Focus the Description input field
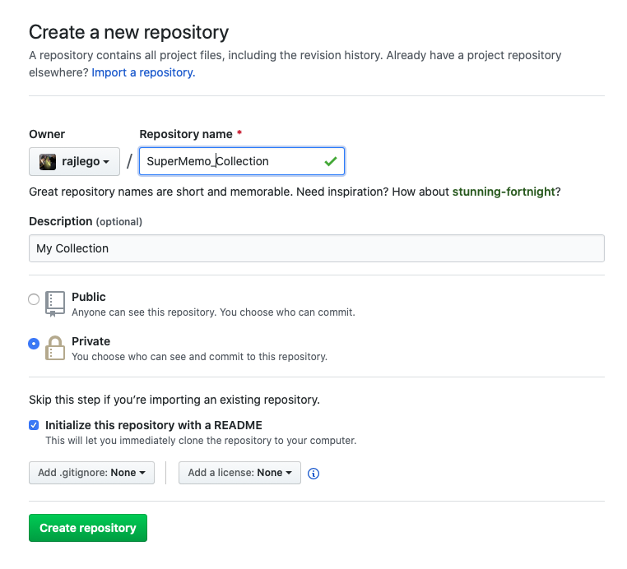This screenshot has height=569, width=627. pos(317,248)
